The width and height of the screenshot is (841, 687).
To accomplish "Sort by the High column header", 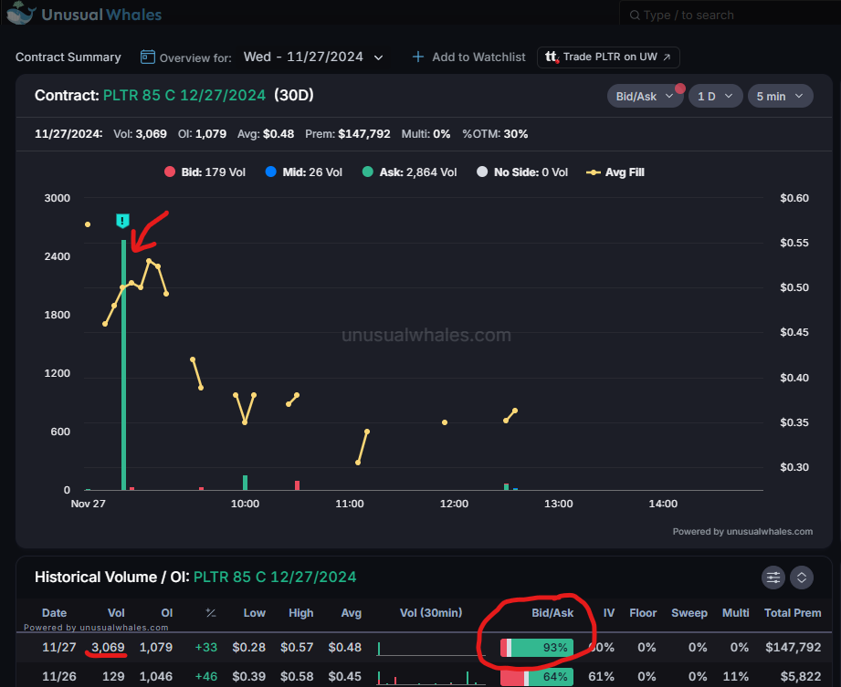I will (301, 612).
